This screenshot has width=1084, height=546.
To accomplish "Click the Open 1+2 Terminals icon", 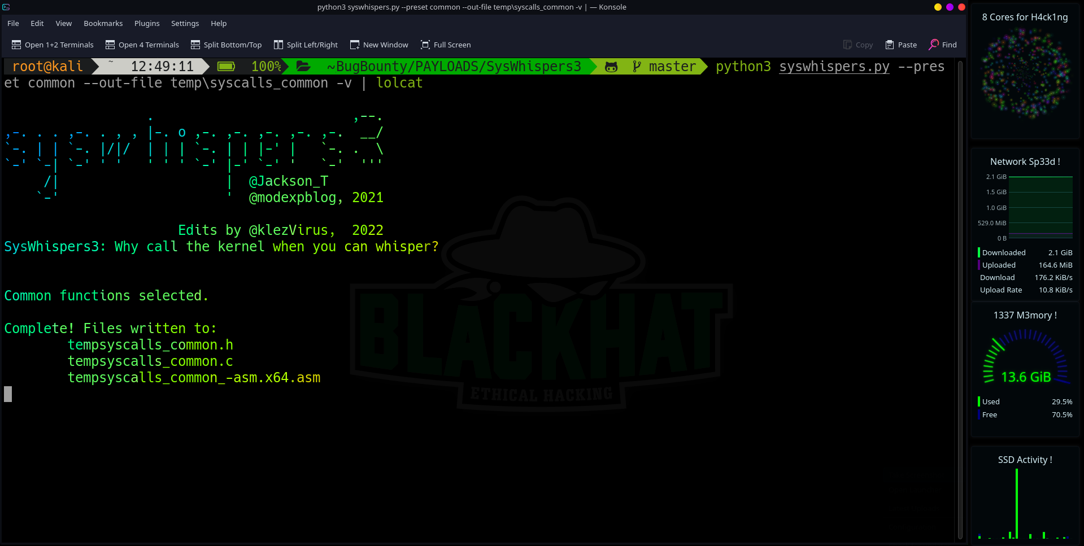I will 16,45.
